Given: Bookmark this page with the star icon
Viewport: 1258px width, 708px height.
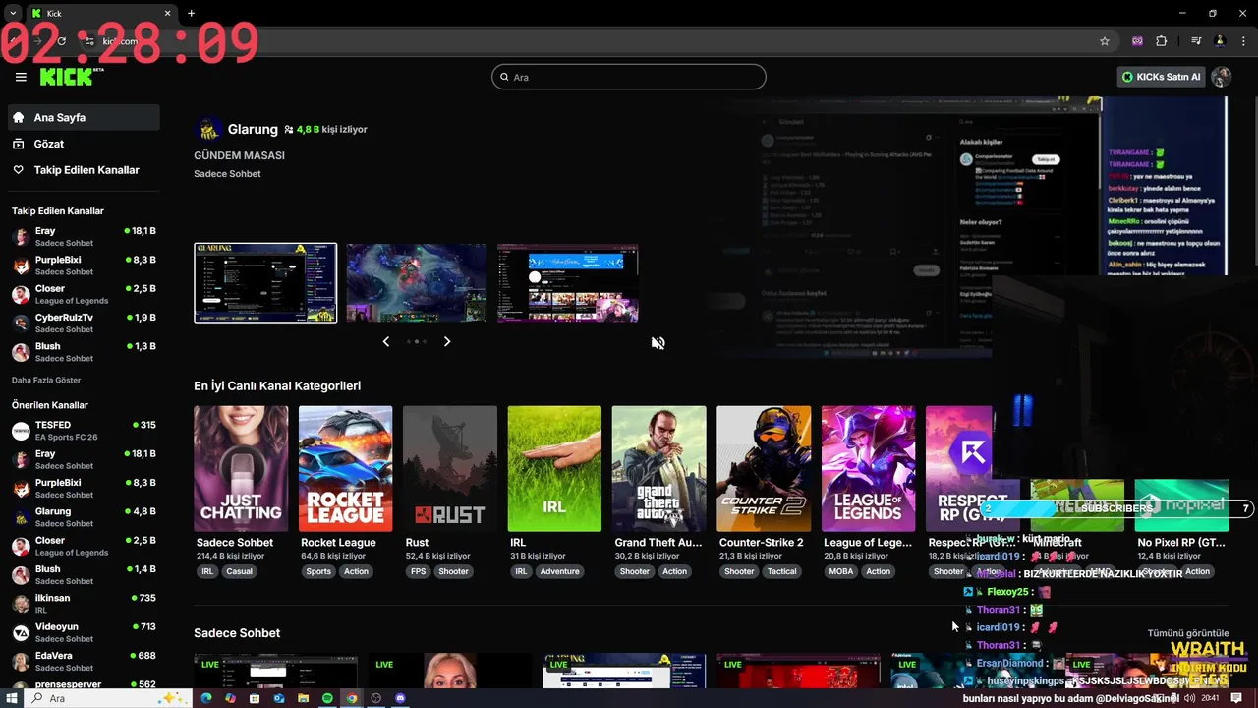Looking at the screenshot, I should point(1105,41).
